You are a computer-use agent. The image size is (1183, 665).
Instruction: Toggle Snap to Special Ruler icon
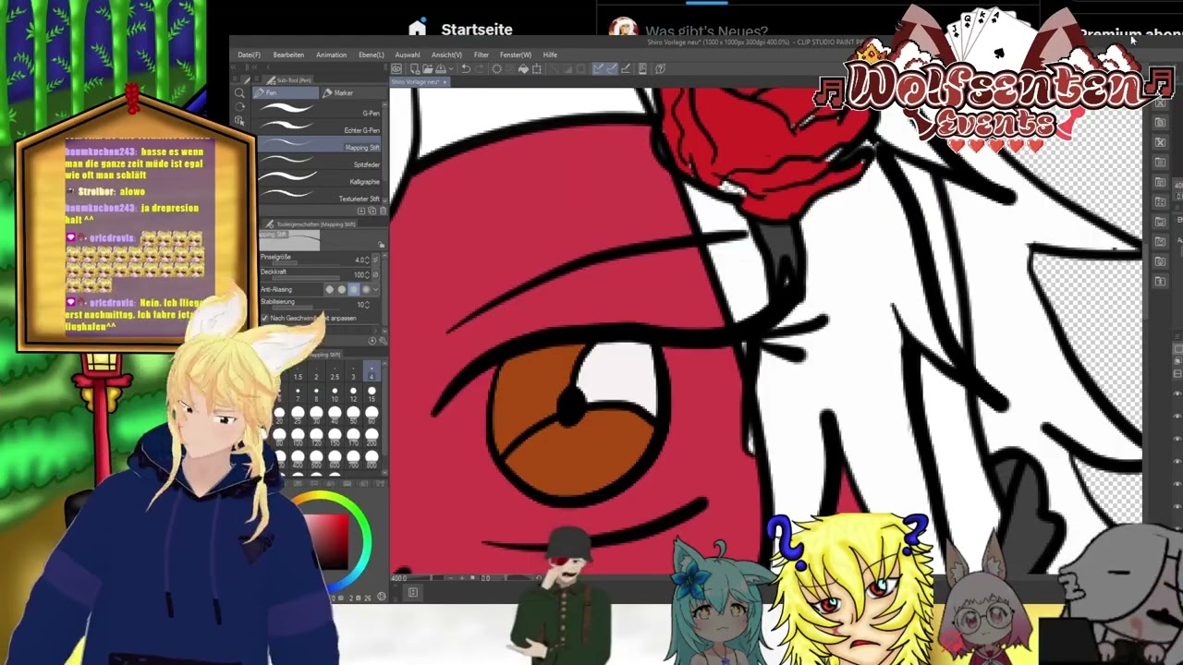pos(612,68)
